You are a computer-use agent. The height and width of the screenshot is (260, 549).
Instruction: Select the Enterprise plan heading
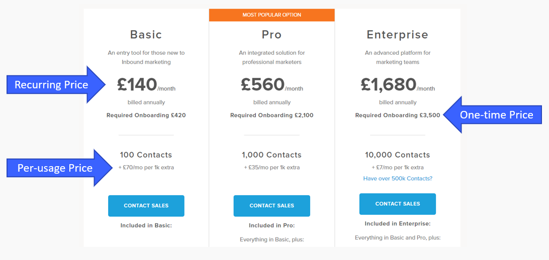click(398, 35)
